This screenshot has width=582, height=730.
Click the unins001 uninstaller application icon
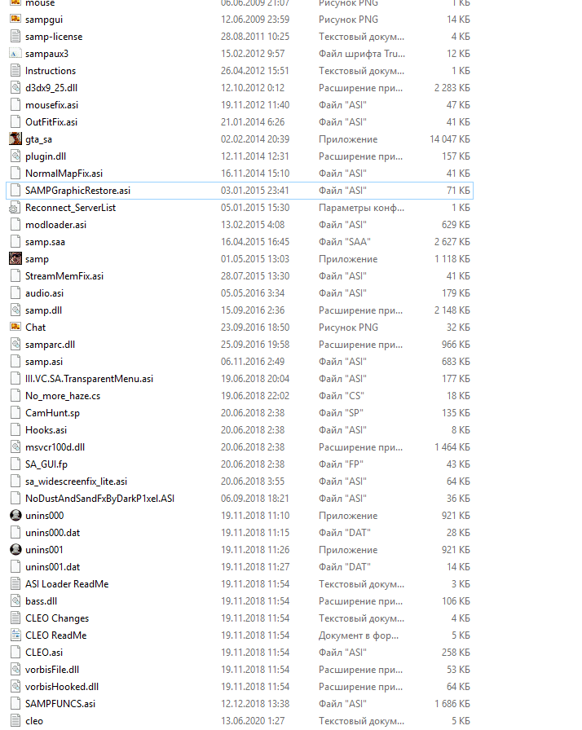(x=15, y=550)
